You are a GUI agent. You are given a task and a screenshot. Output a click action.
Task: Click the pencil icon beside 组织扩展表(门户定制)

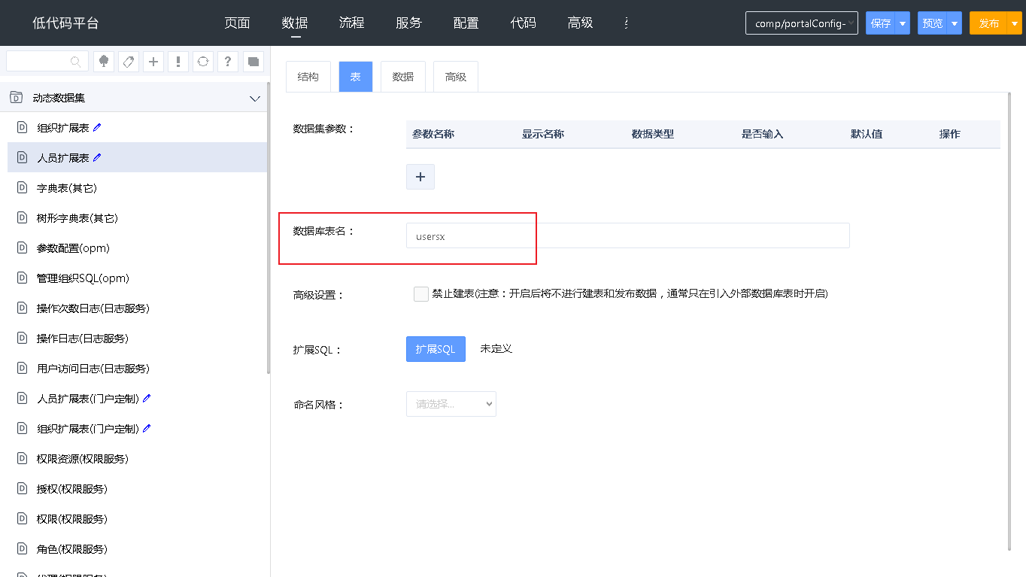point(147,428)
